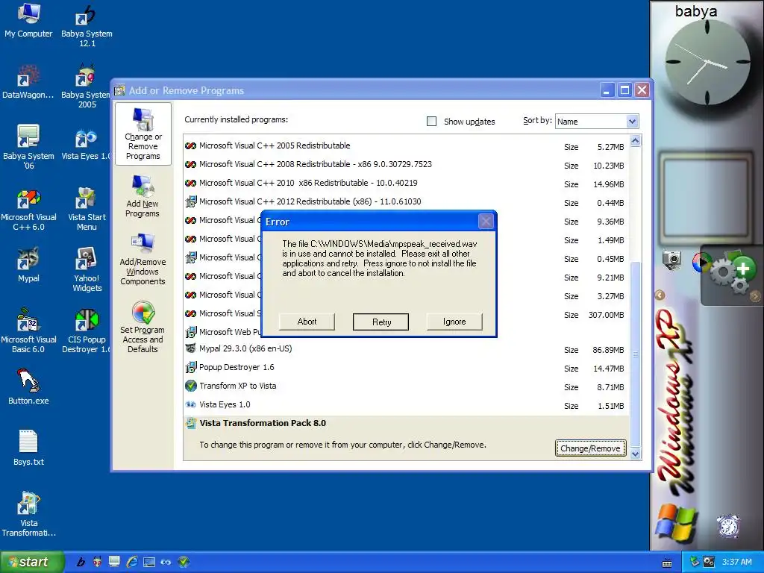The height and width of the screenshot is (573, 764).
Task: Open Microsoft Visual Basic 6.0 desktop icon
Action: 28,331
